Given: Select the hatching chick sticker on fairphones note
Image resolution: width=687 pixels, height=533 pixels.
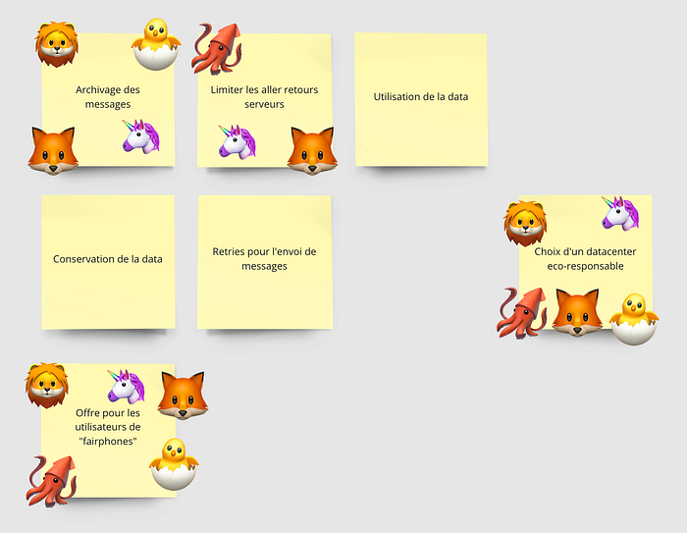Looking at the screenshot, I should click(174, 463).
